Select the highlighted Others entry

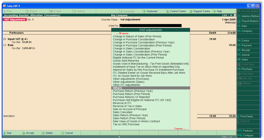point(151,88)
